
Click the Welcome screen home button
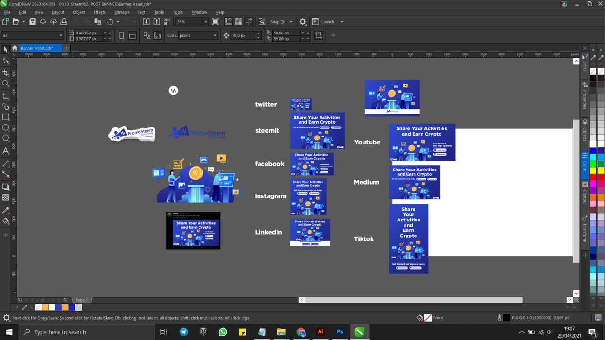tap(15, 48)
